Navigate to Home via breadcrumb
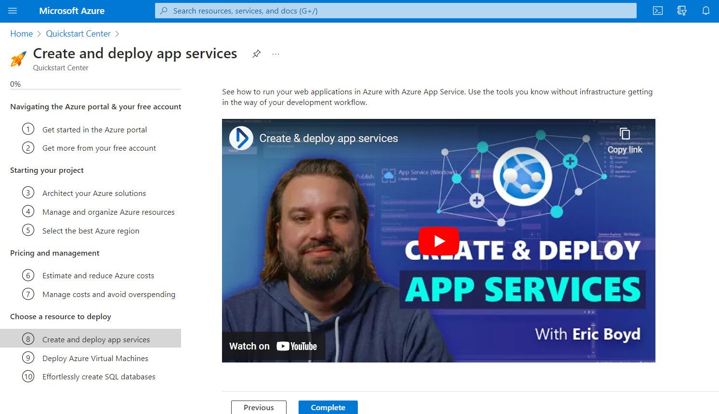This screenshot has width=719, height=414. (x=21, y=33)
